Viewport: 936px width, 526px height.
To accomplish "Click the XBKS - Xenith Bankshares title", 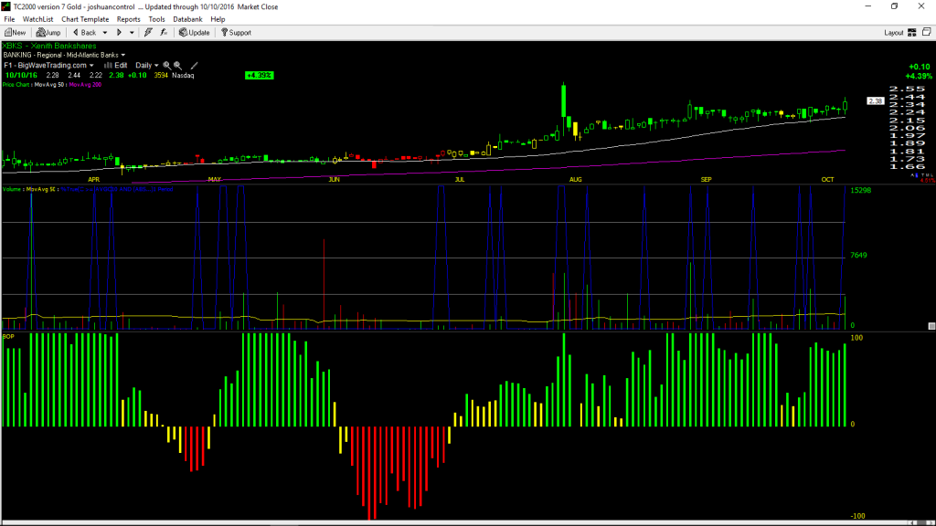I will 49,46.
